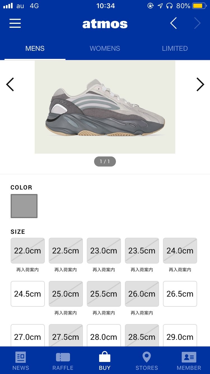Pick the 28.0cm size button
Screen dimensions: 210x374
coord(104,336)
